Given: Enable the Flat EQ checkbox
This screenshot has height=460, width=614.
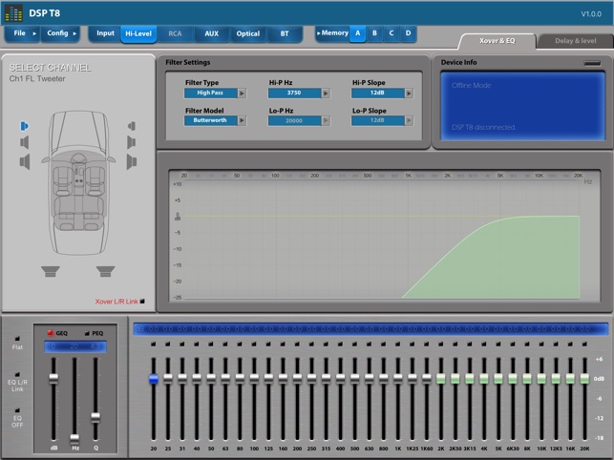Looking at the screenshot, I should click(x=17, y=339).
